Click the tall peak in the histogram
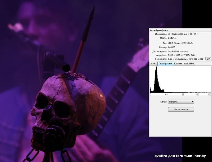This screenshot has height=162, width=212. pos(156,77)
